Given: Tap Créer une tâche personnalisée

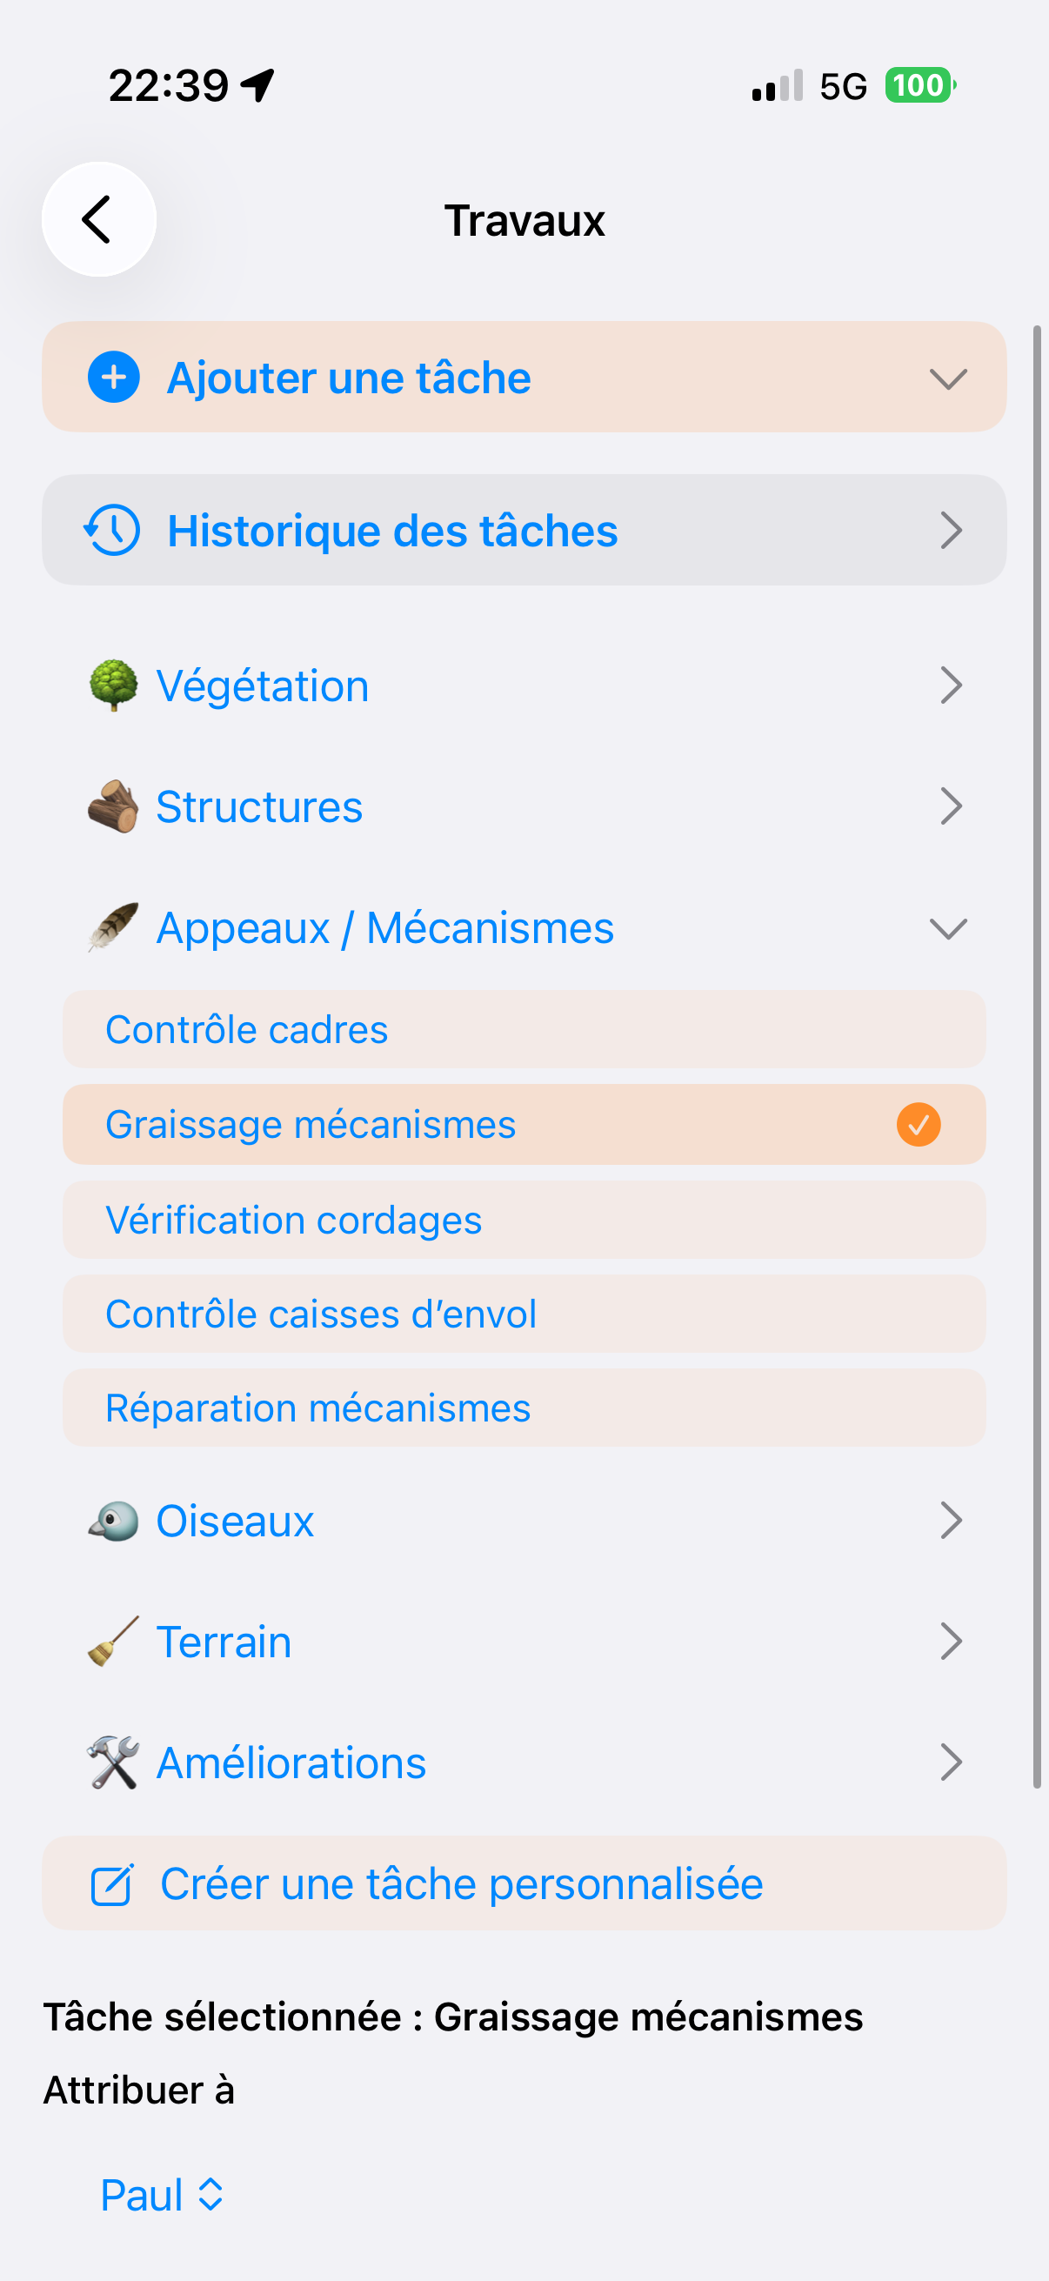Looking at the screenshot, I should coord(524,1883).
